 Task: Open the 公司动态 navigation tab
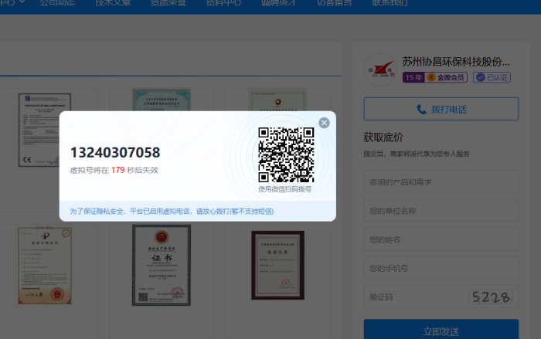click(x=59, y=3)
